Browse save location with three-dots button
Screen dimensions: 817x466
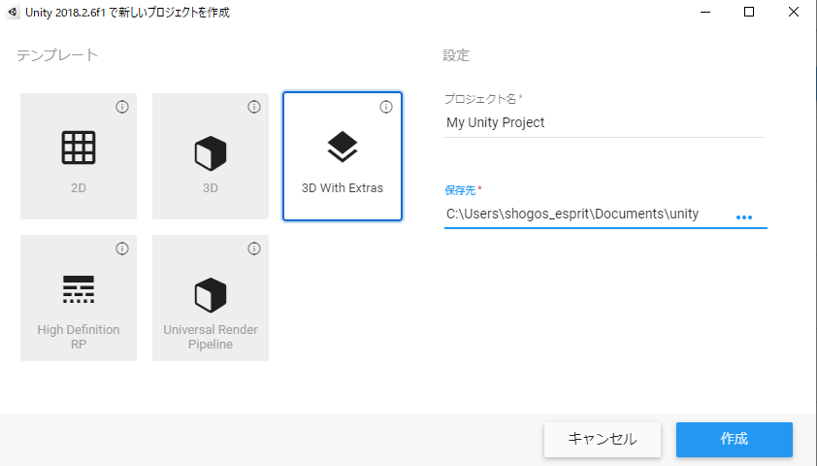744,217
